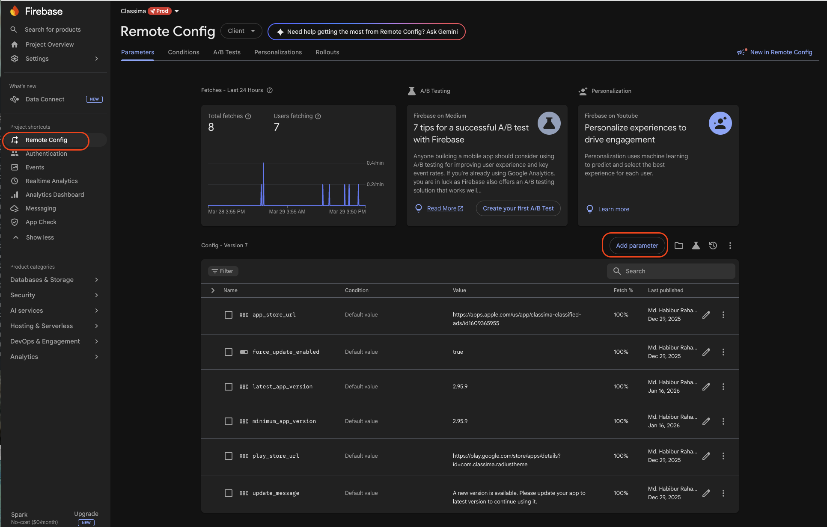Open config overflow menu next to history icon

click(730, 246)
